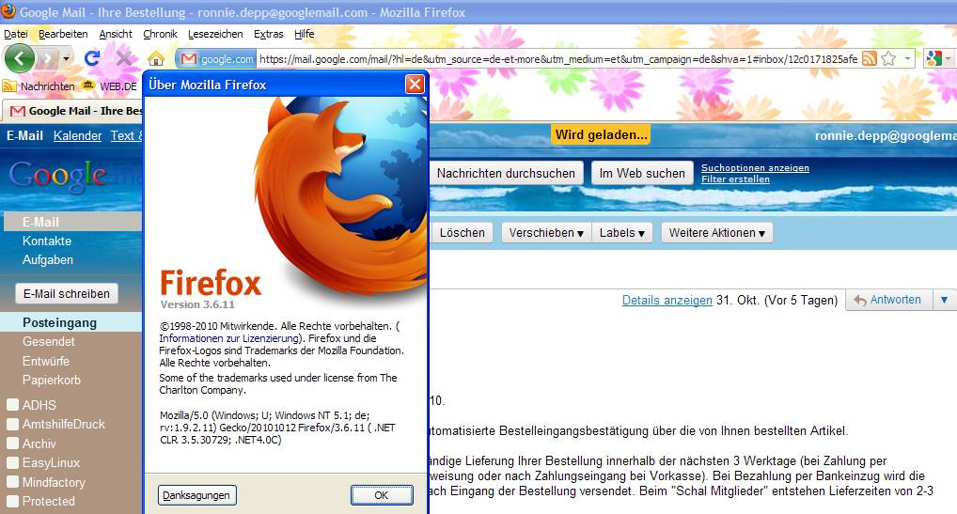This screenshot has height=514, width=957.
Task: Click Nachrichten durchsuchen button
Action: (507, 173)
